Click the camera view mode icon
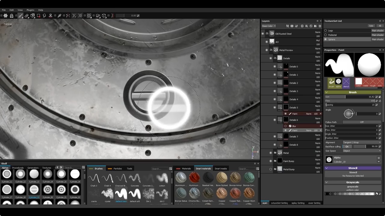The width and height of the screenshot is (385, 216). tap(98, 16)
